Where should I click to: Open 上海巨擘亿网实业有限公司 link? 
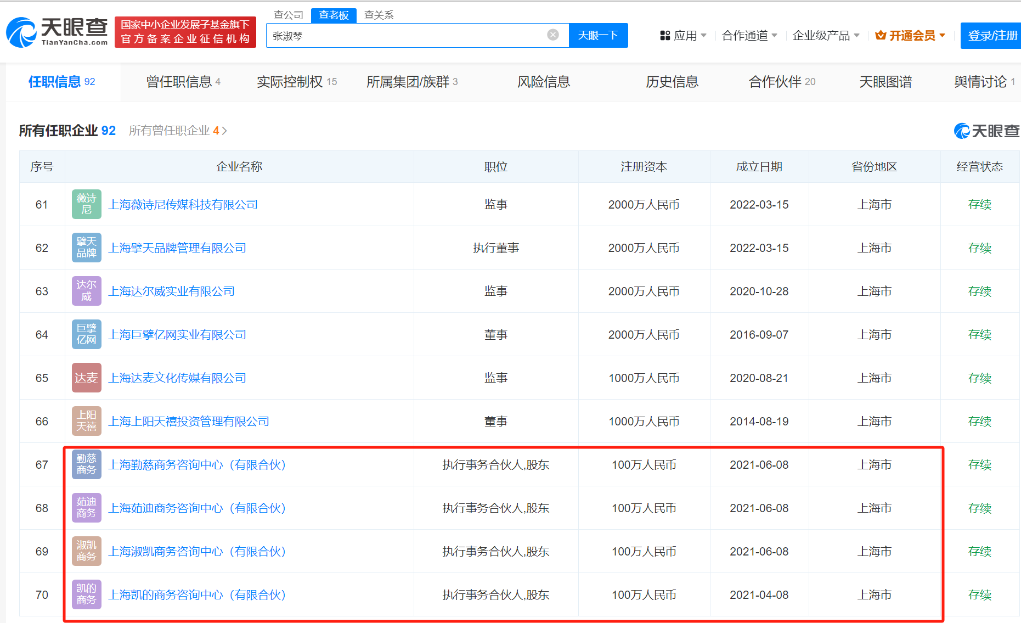click(177, 334)
